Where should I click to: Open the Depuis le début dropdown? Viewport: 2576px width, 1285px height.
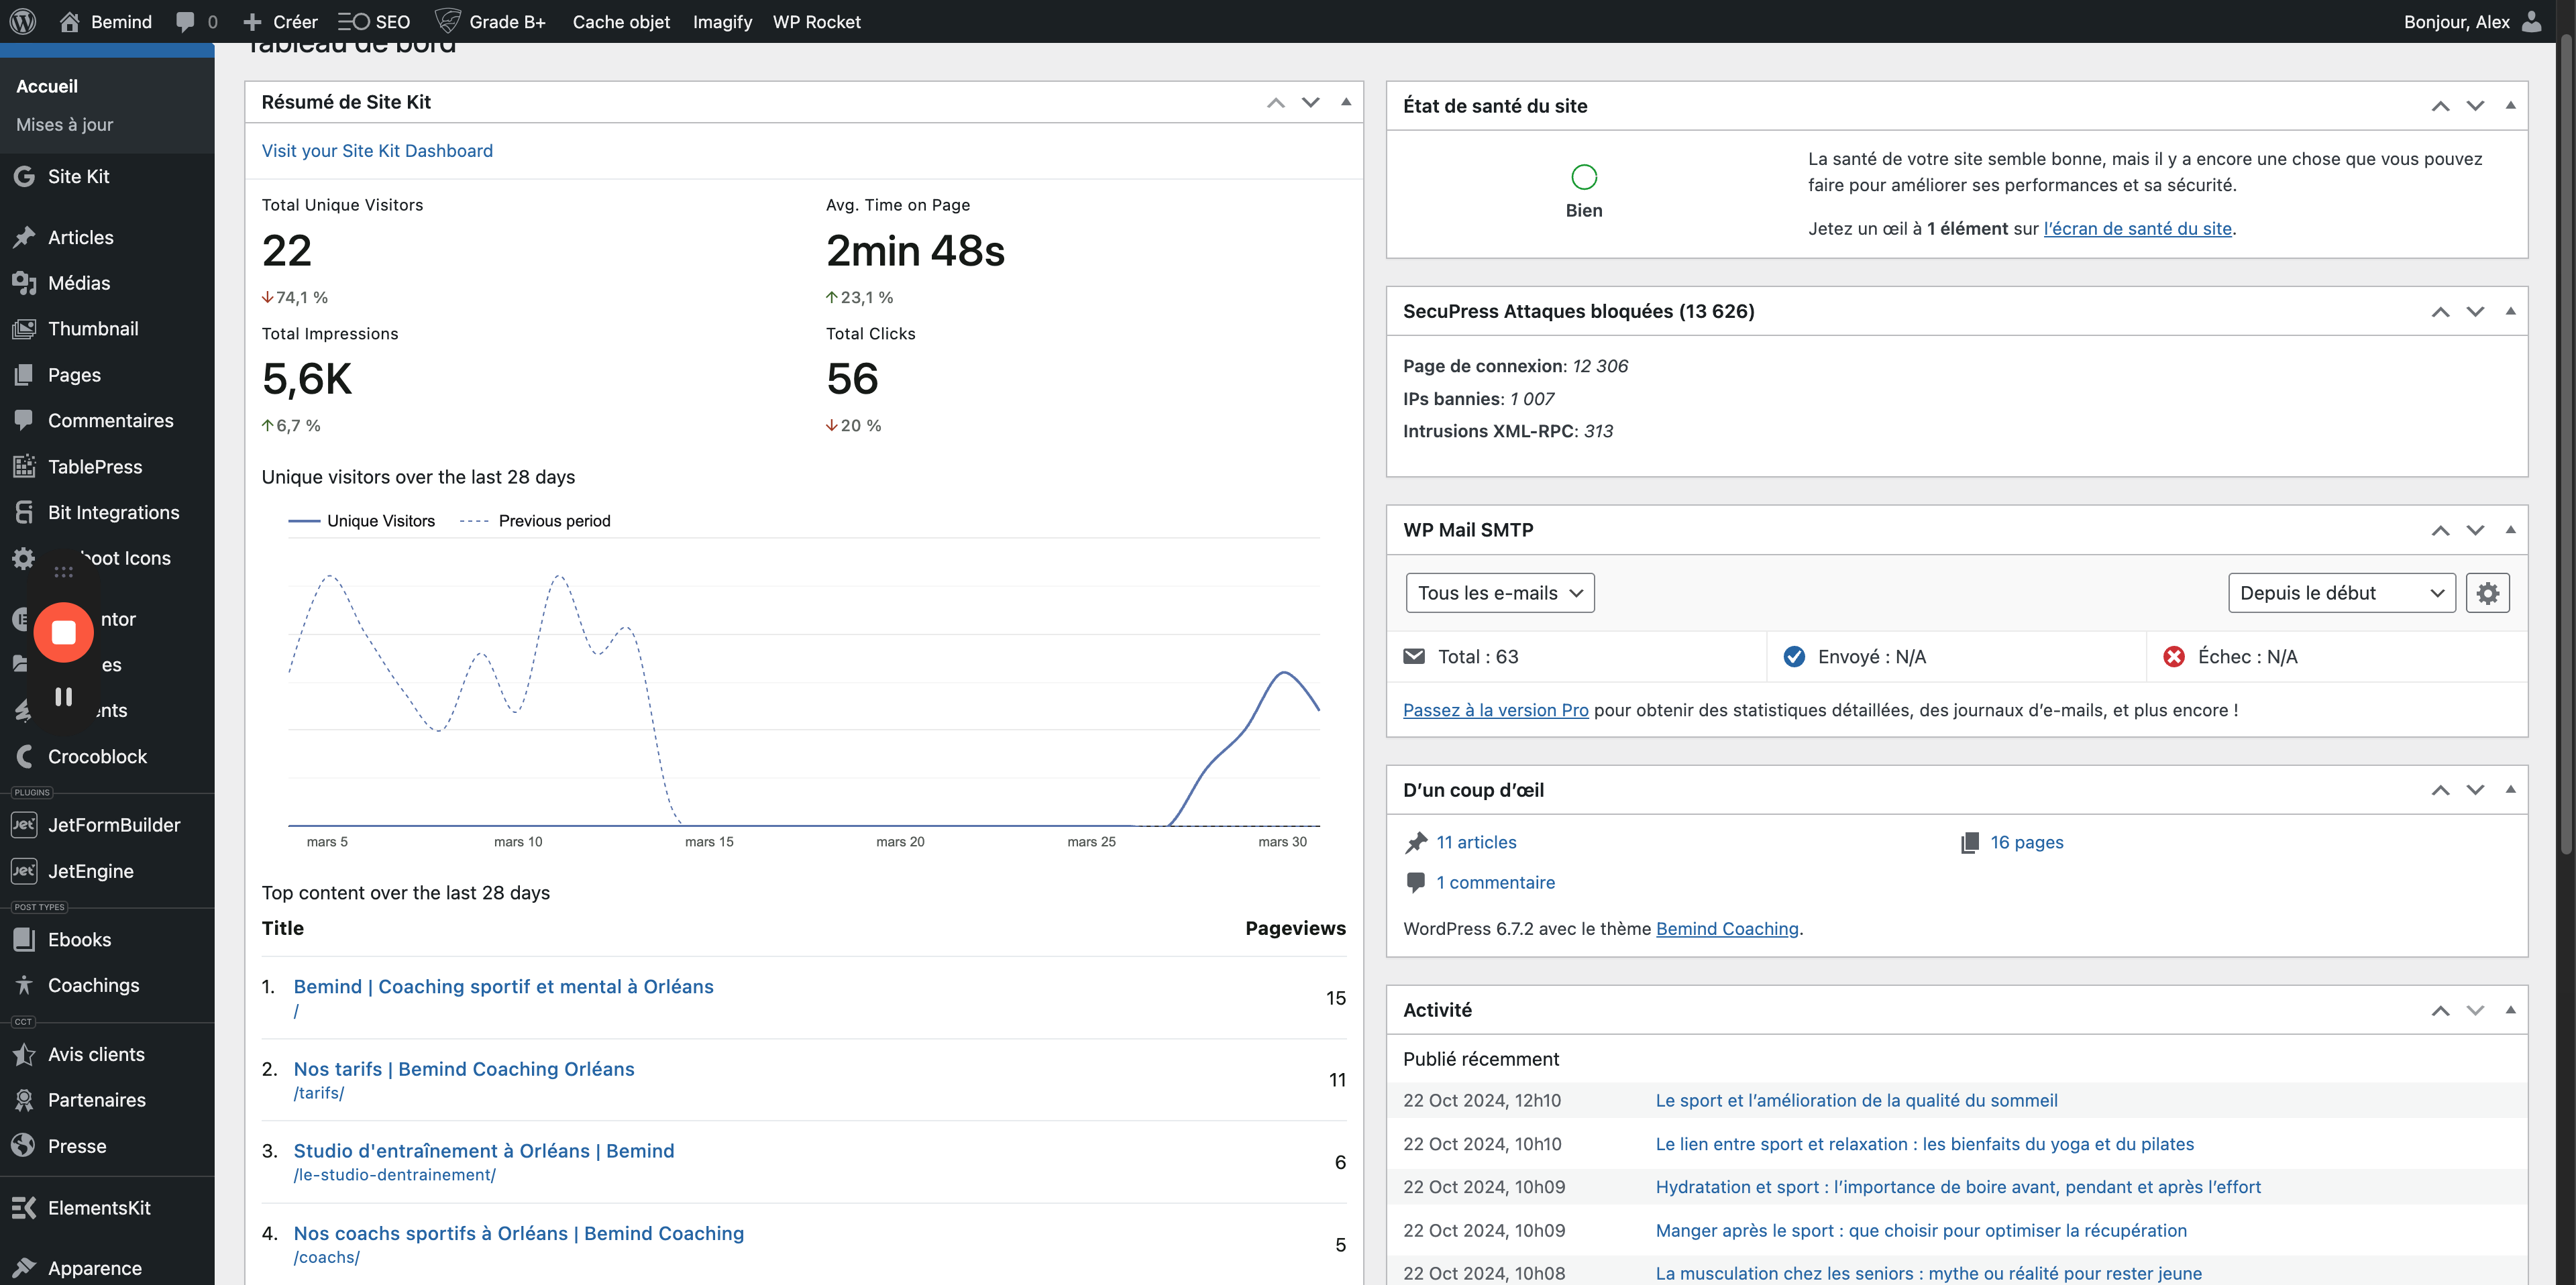2341,593
